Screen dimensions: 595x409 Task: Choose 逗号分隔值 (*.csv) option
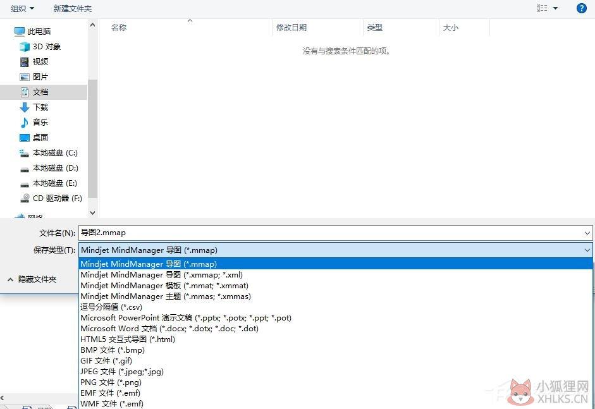point(336,307)
